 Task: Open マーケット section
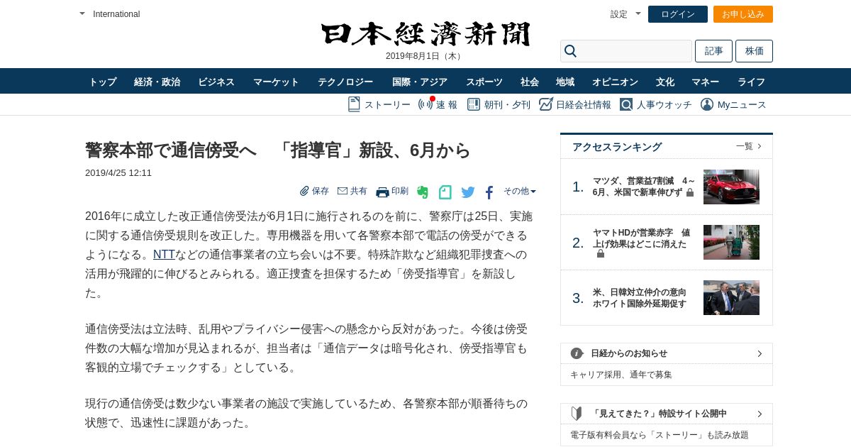point(276,82)
